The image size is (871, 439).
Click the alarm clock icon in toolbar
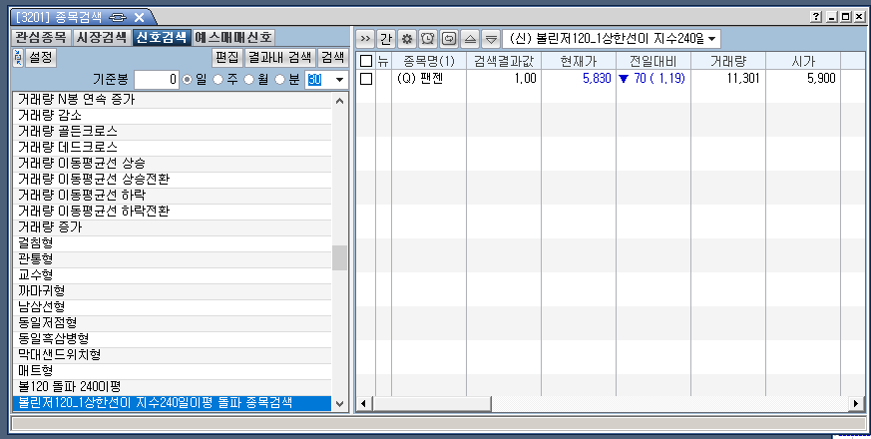pyautogui.click(x=428, y=39)
